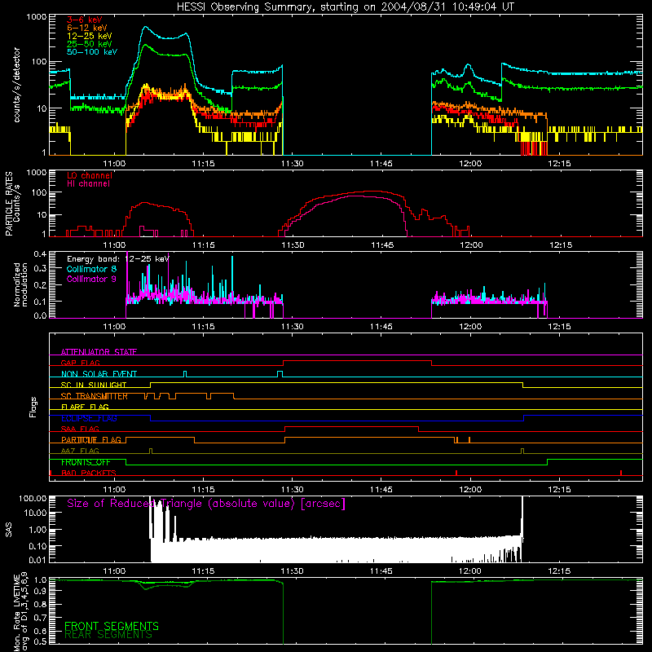Screen dimensions: 652x652
Task: Click the 12:00 tick label under the flags plot
Action: 470,490
